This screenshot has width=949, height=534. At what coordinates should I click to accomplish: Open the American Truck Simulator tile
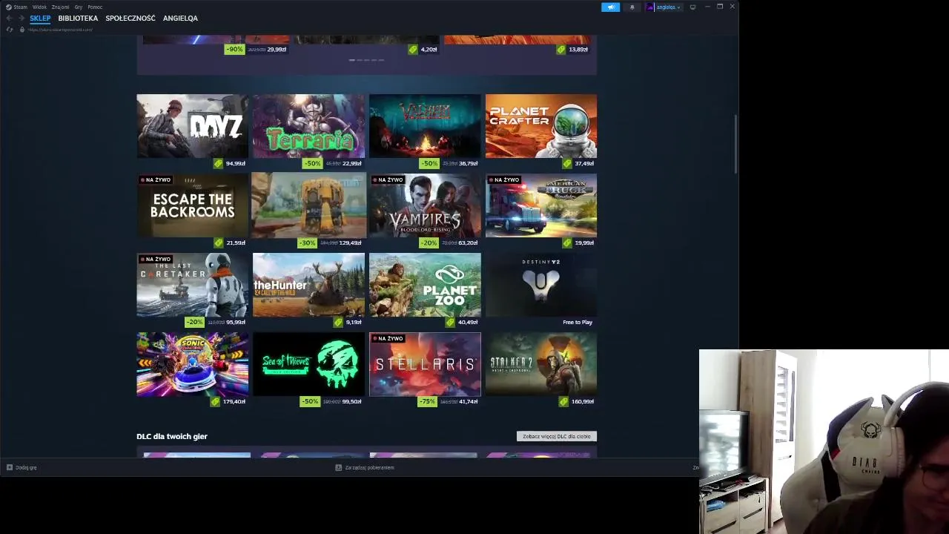(541, 205)
